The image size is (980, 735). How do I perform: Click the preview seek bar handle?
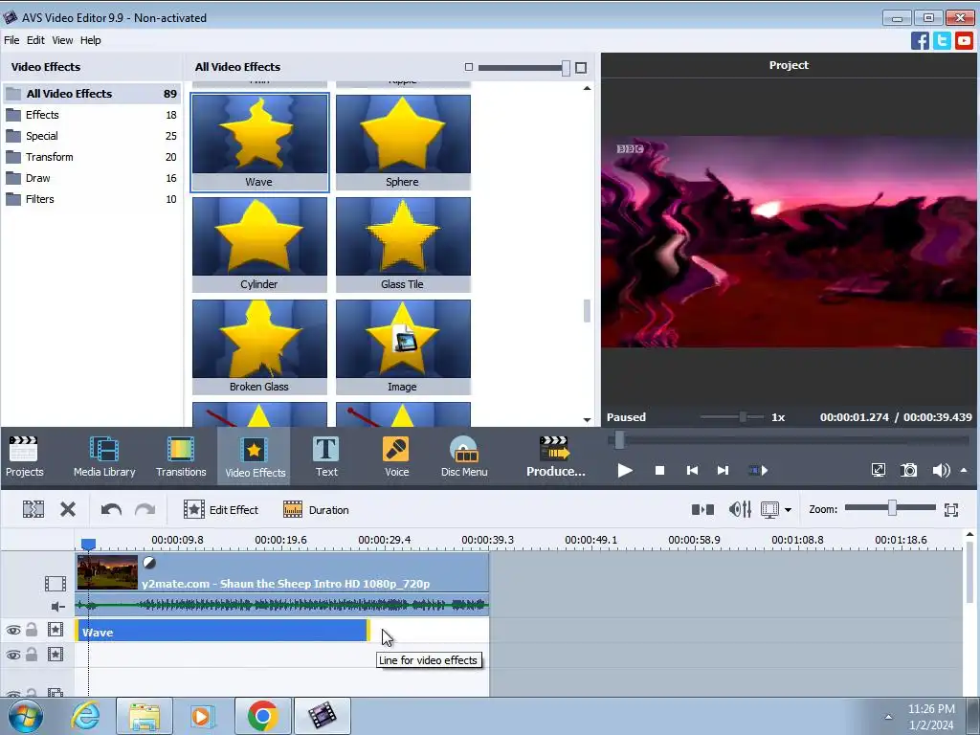click(619, 440)
